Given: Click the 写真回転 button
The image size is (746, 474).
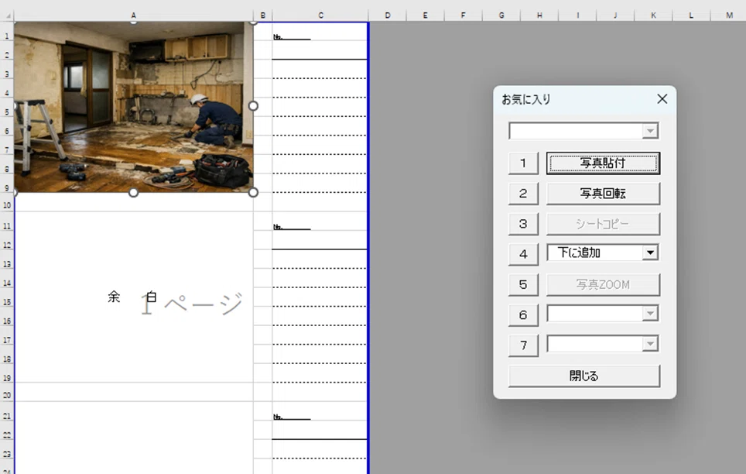Looking at the screenshot, I should pos(603,194).
